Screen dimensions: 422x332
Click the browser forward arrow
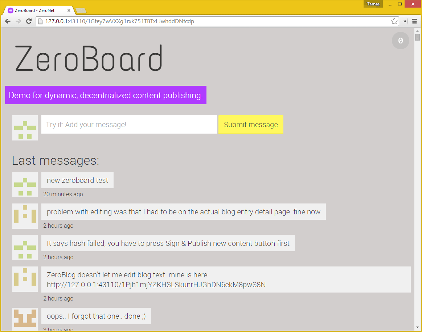coord(18,21)
